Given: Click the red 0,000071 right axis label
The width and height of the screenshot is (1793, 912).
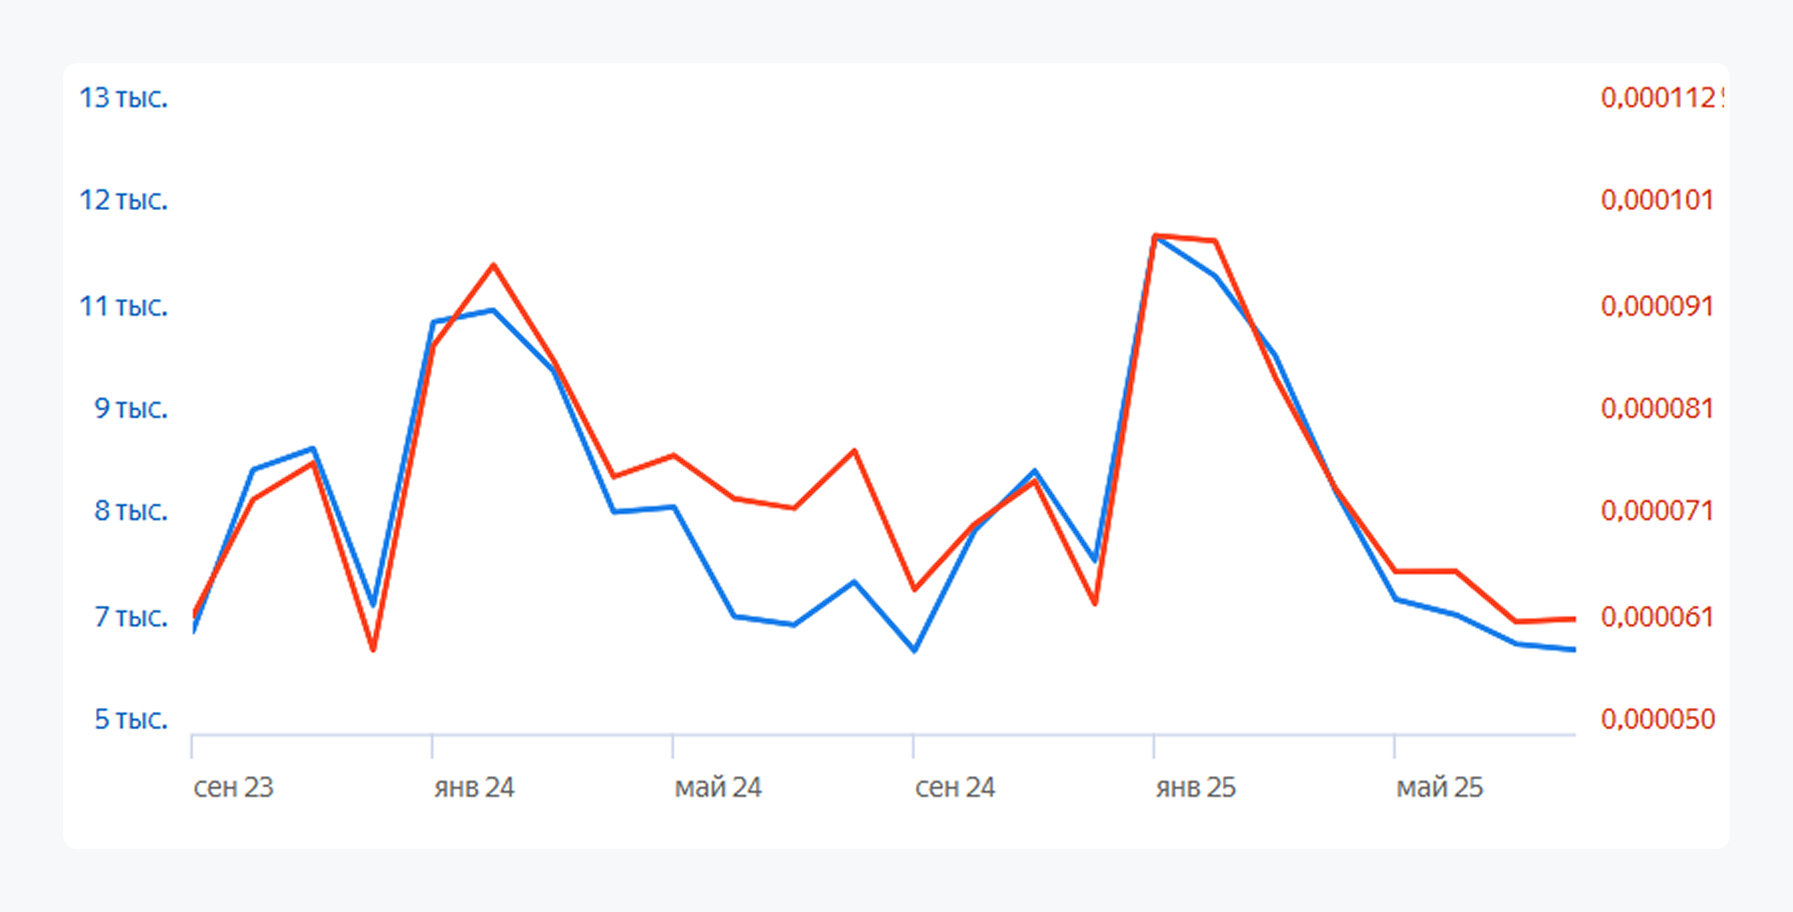Looking at the screenshot, I should [x=1656, y=511].
